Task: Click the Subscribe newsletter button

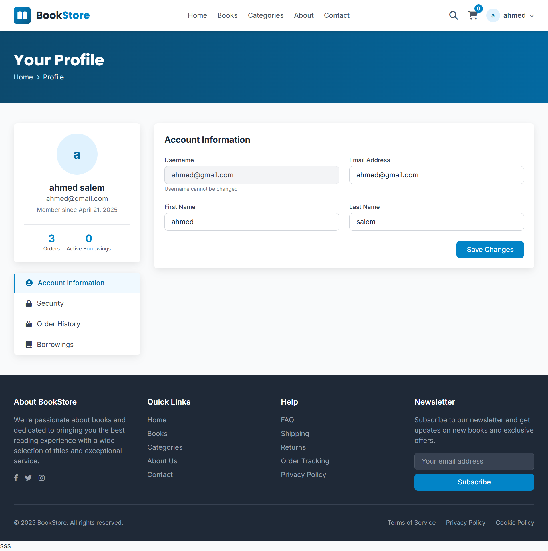Action: 474,482
